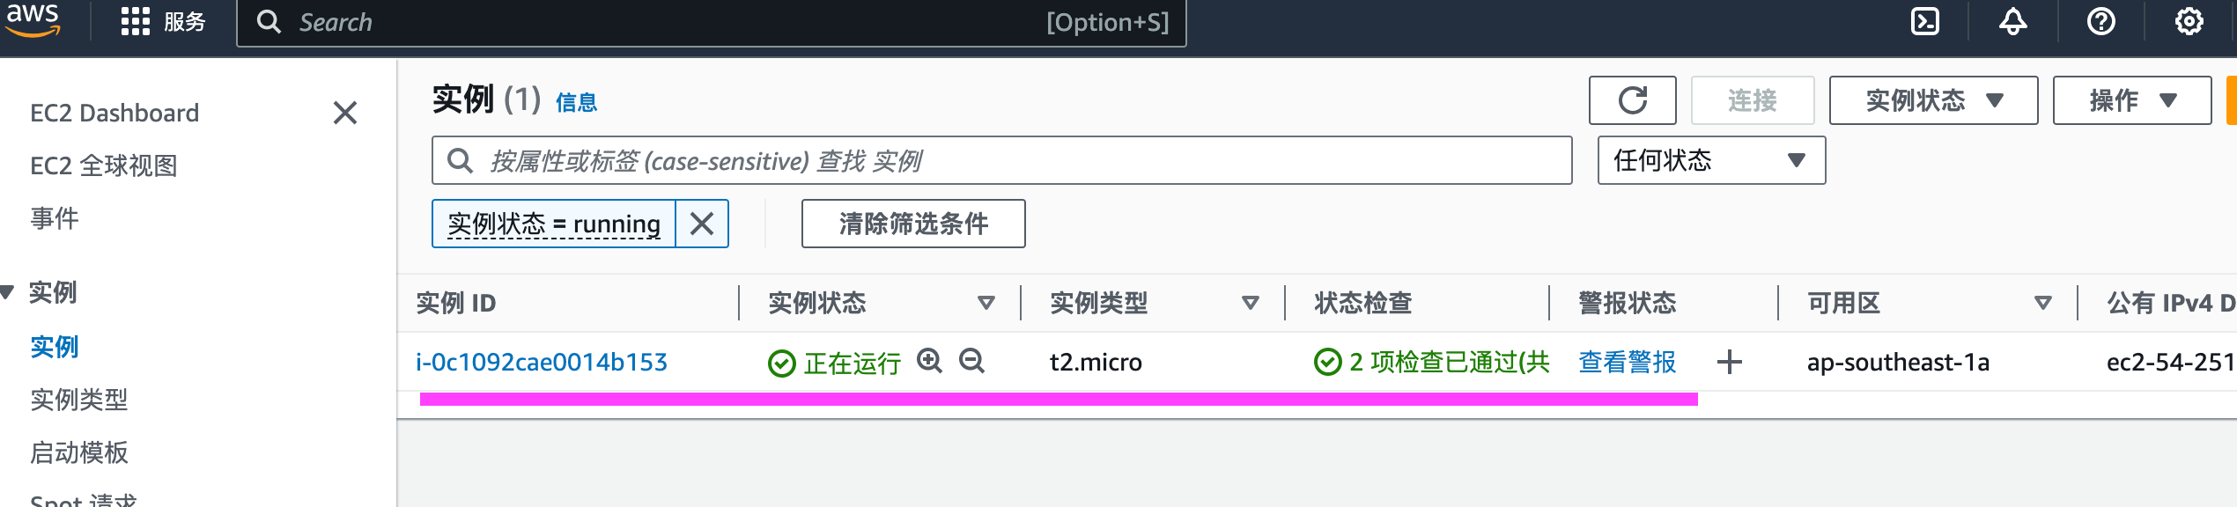The height and width of the screenshot is (507, 2237).
Task: Open 启动模板 in the sidebar
Action: 79,452
